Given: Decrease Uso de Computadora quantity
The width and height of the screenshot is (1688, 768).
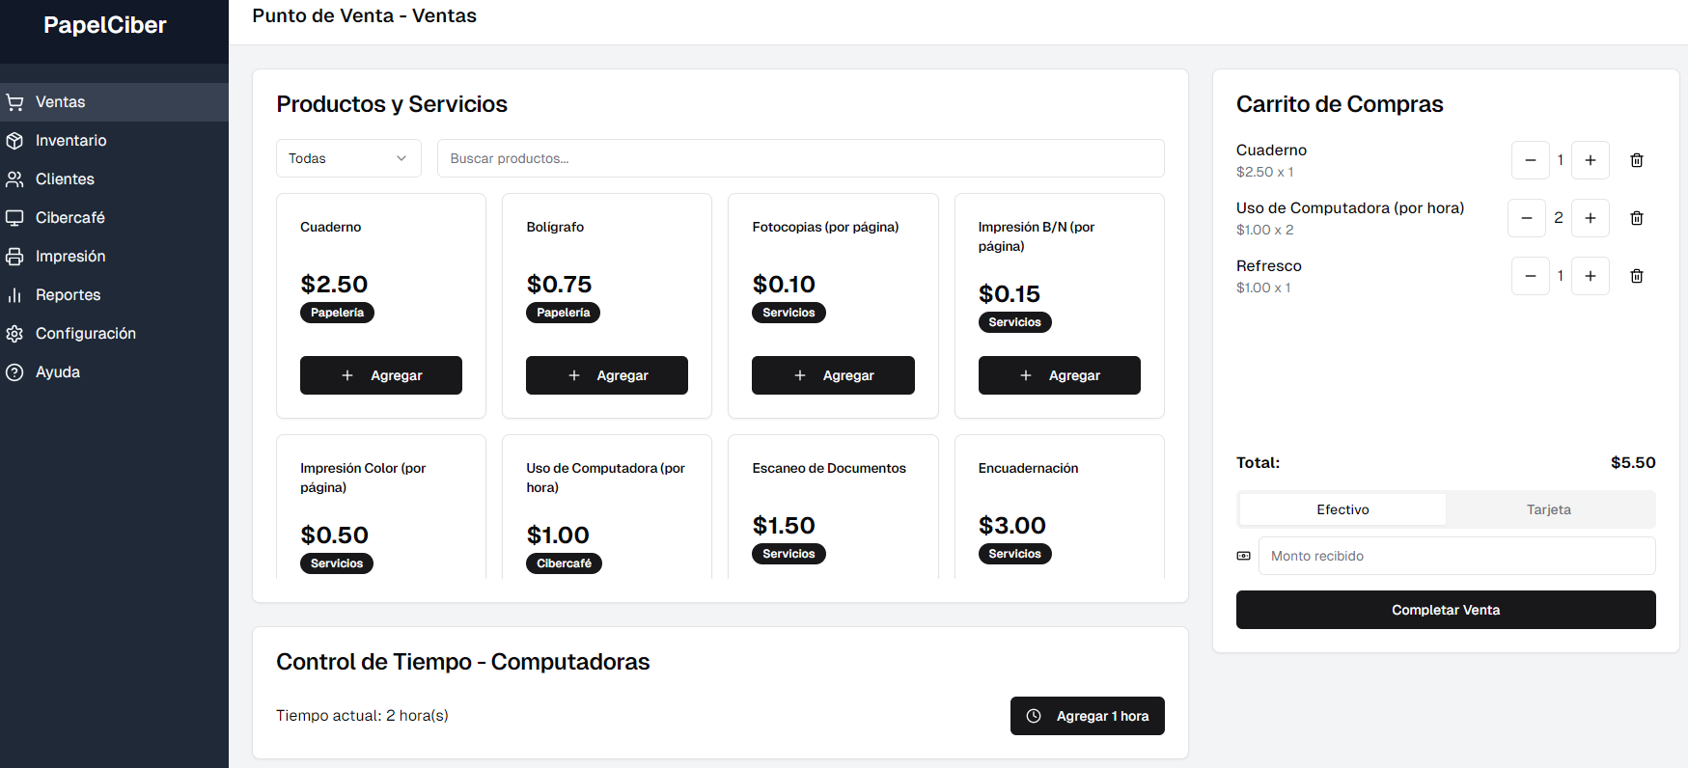Looking at the screenshot, I should point(1527,218).
